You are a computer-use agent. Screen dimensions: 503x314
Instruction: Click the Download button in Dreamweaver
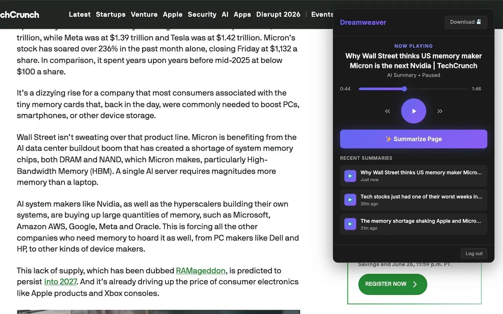tap(466, 22)
